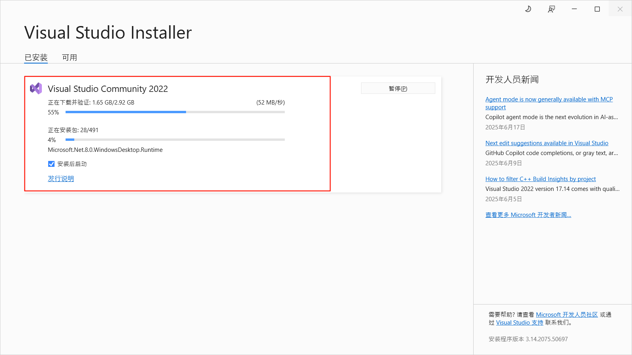Pause the installation with 暂停(P)

(x=398, y=88)
